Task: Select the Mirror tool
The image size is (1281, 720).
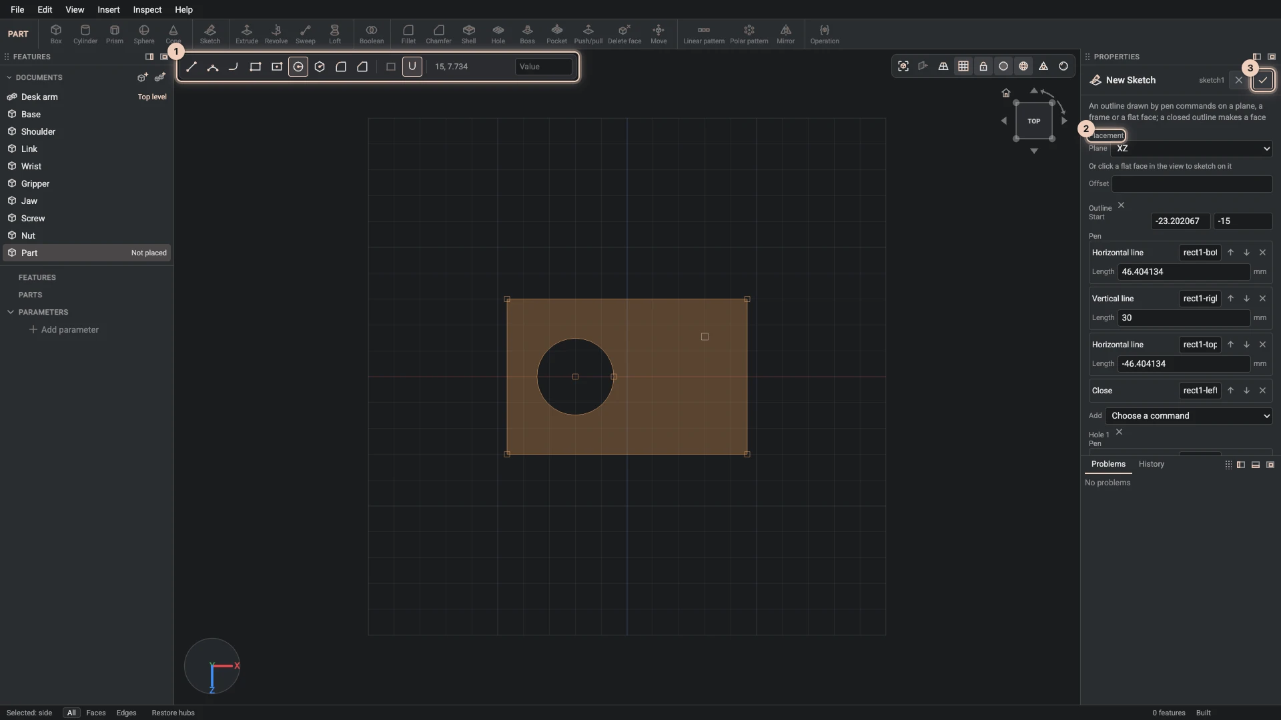Action: [x=786, y=34]
